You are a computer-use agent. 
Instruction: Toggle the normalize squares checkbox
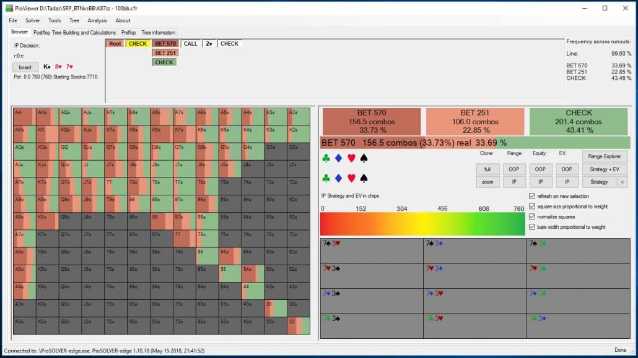coord(532,216)
